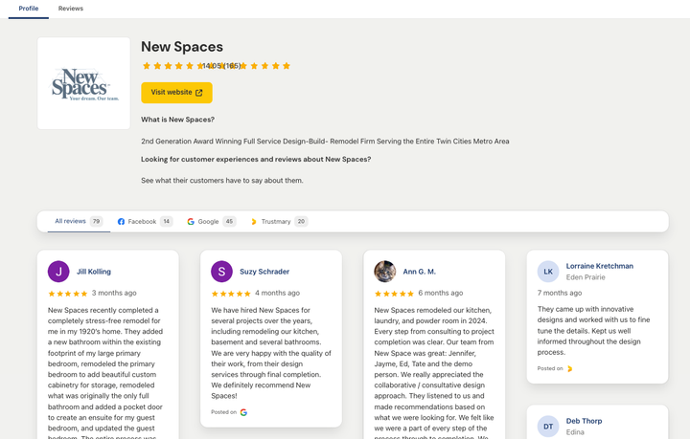The height and width of the screenshot is (439, 690).
Task: Click the five-star rating on Ann's review
Action: click(x=394, y=294)
